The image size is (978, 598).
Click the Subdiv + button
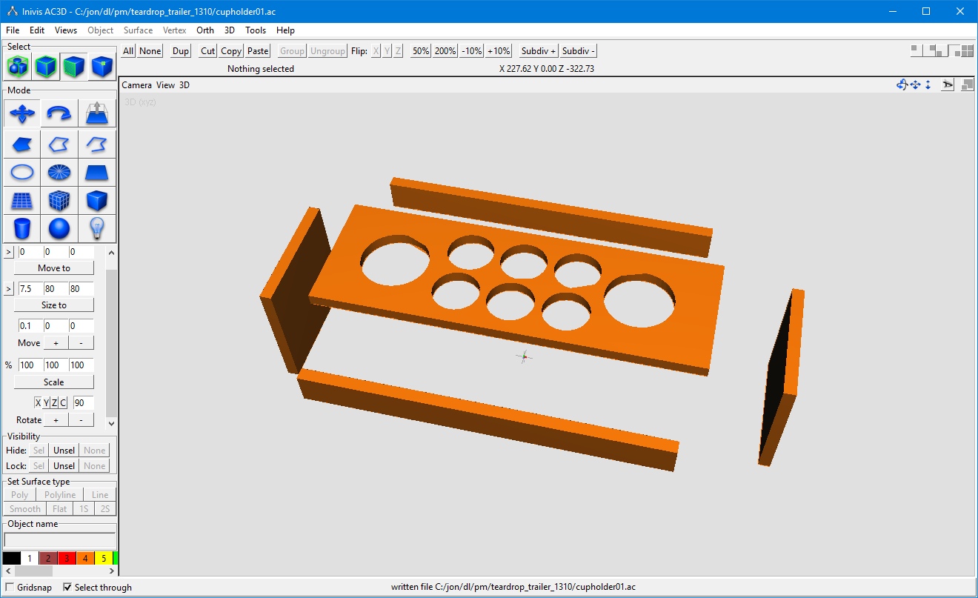tap(539, 50)
